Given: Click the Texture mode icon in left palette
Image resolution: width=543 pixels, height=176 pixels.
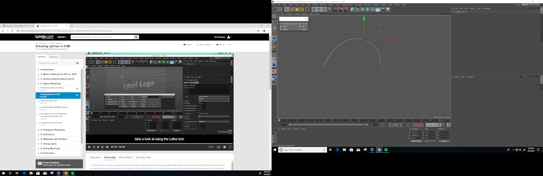Looking at the screenshot, I should click(274, 27).
